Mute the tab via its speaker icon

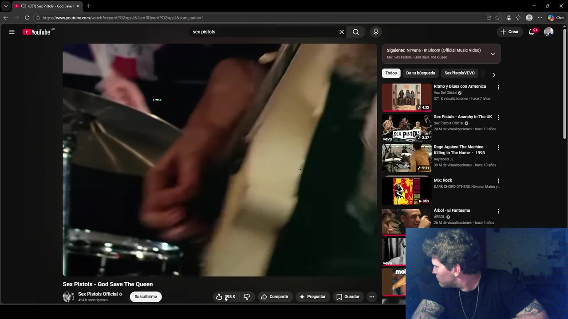pos(24,6)
